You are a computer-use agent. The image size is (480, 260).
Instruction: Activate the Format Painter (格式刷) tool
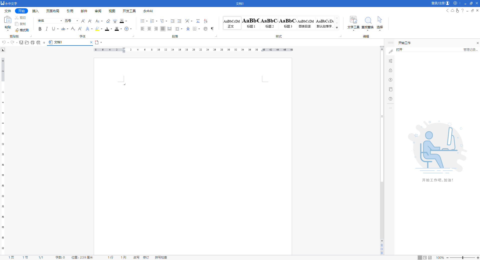coord(22,30)
